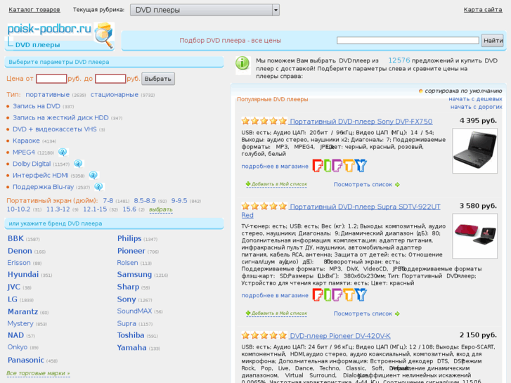The height and width of the screenshot is (383, 511).
Task: Open the Карта сайта link
Action: (483, 10)
